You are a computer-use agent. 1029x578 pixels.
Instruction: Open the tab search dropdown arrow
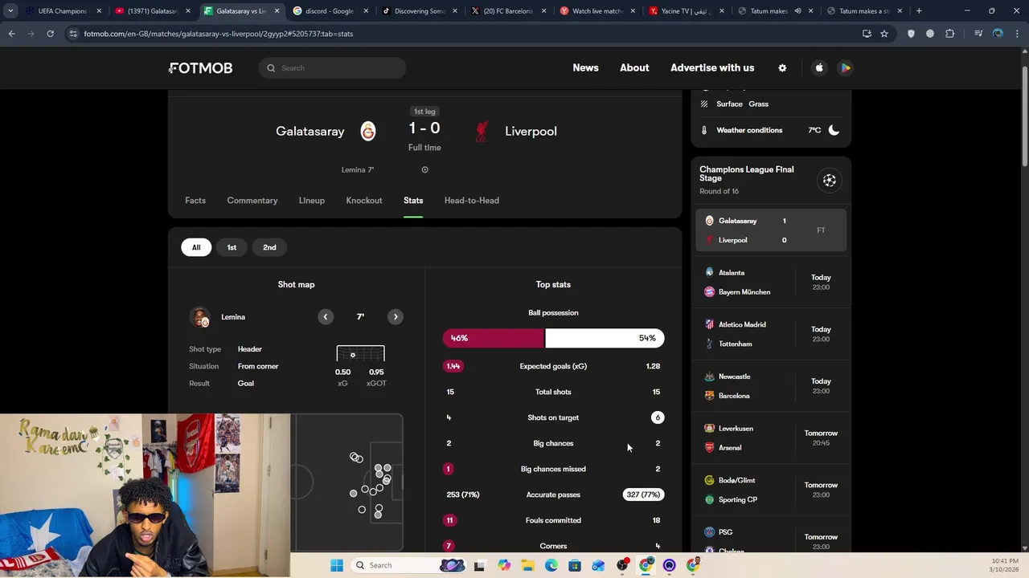(x=10, y=11)
